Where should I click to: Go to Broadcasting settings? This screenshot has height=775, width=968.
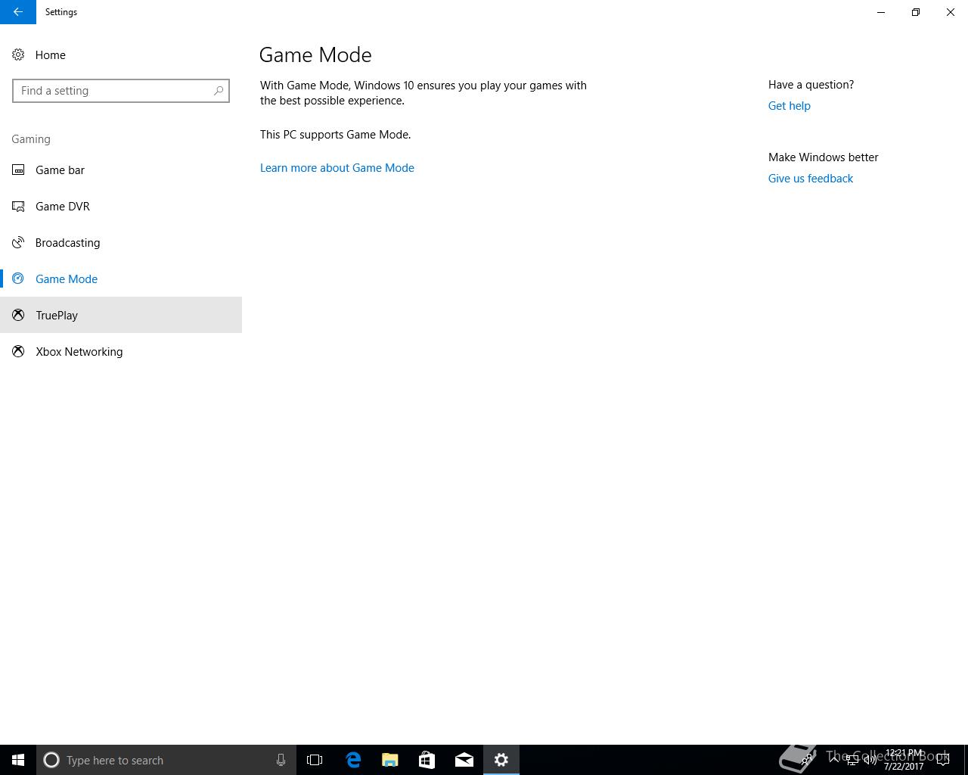tap(121, 242)
